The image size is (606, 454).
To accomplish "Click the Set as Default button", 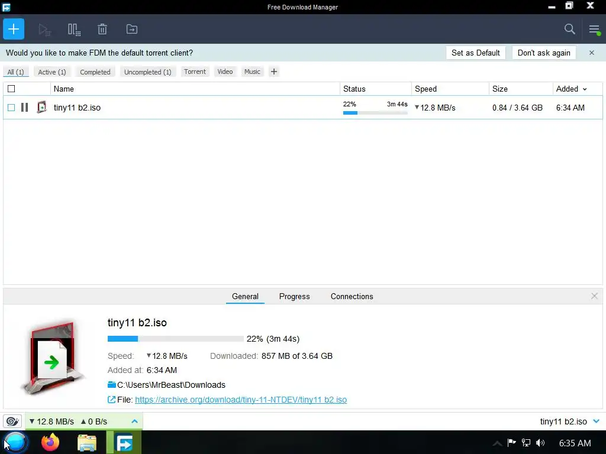I will [x=475, y=53].
